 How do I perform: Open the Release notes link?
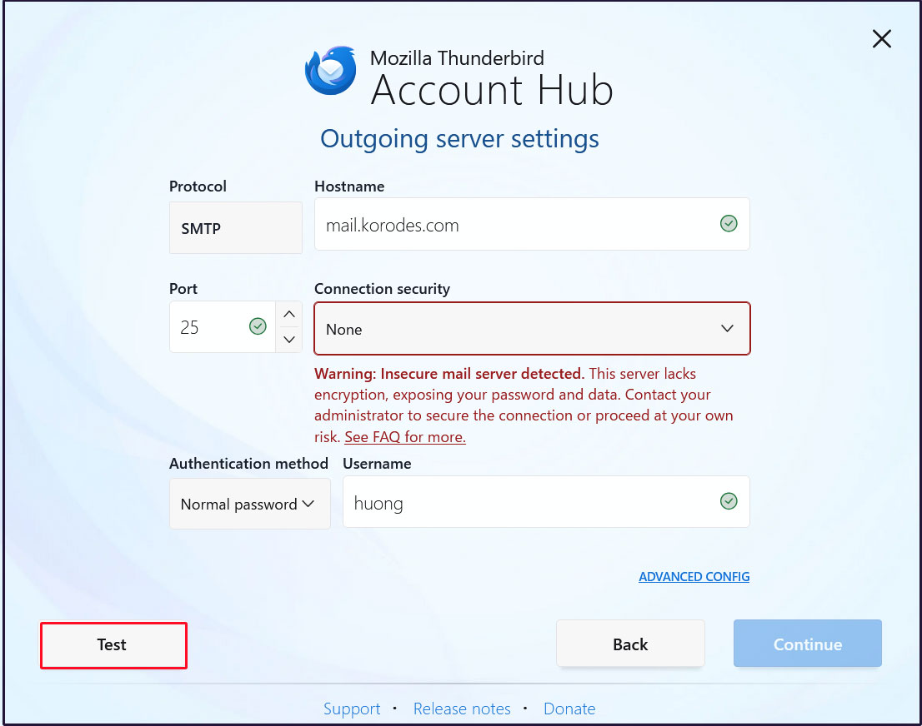pyautogui.click(x=462, y=709)
